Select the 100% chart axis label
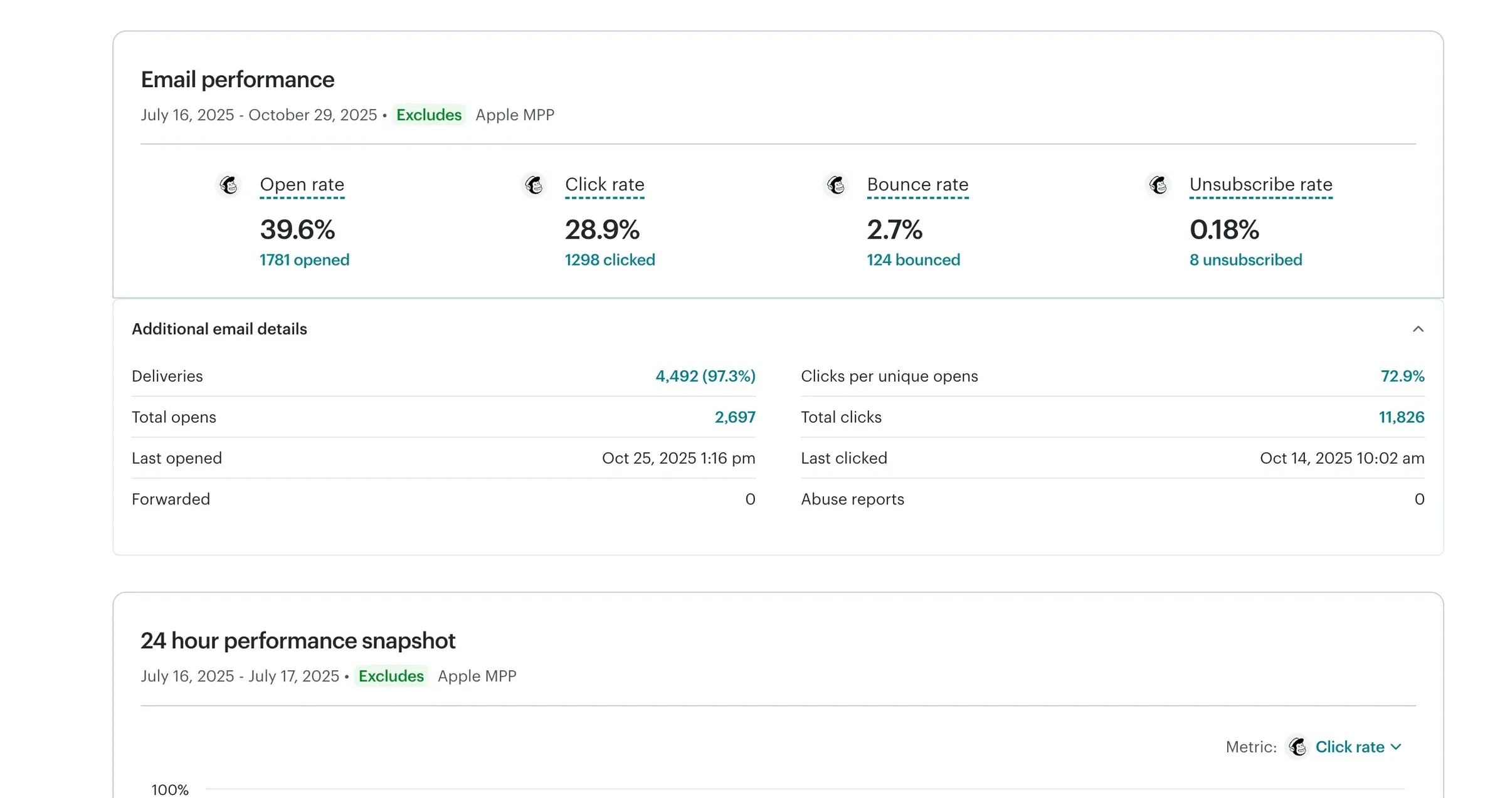This screenshot has height=798, width=1505. 170,789
